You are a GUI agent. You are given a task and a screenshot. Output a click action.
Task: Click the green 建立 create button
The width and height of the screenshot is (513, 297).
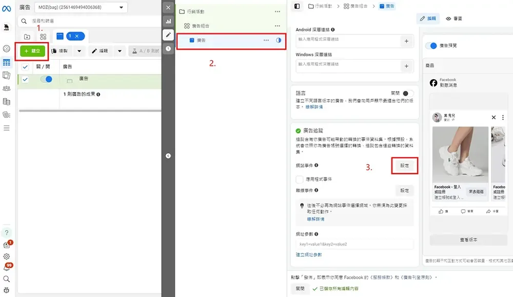pyautogui.click(x=32, y=51)
